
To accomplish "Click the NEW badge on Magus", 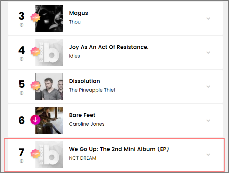I will pyautogui.click(x=35, y=17).
